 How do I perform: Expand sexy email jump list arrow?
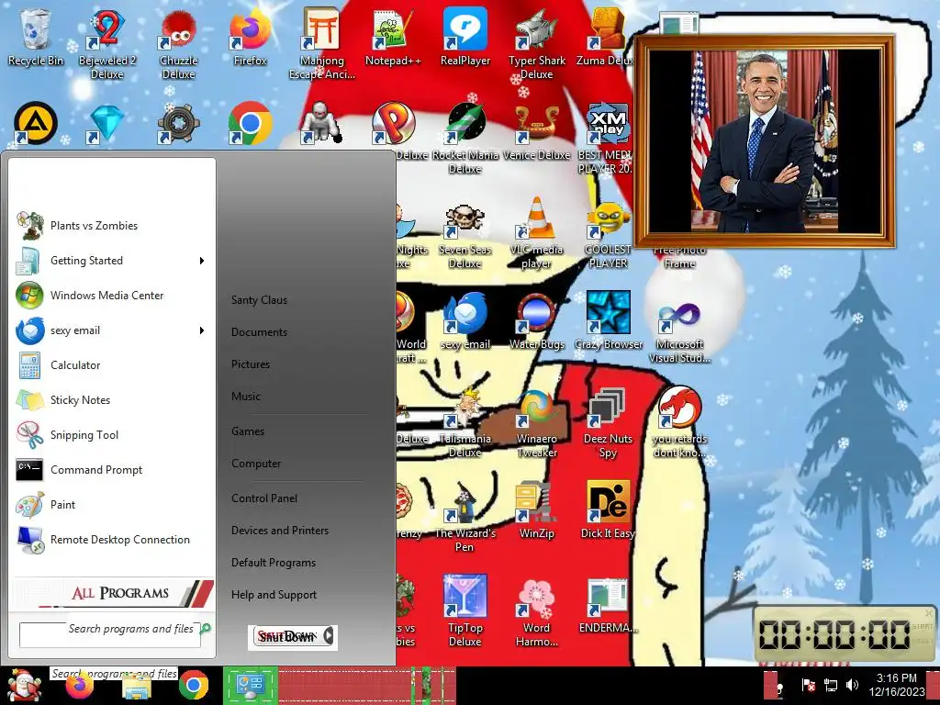pos(202,330)
